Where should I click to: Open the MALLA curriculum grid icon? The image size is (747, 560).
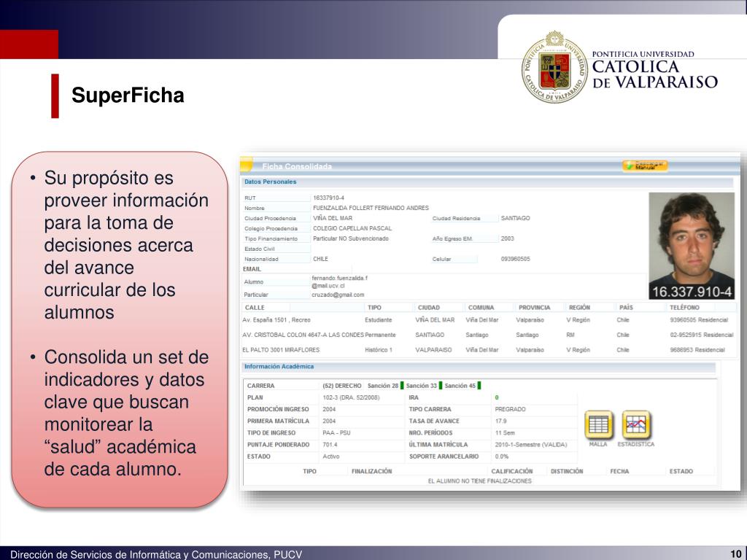point(598,424)
